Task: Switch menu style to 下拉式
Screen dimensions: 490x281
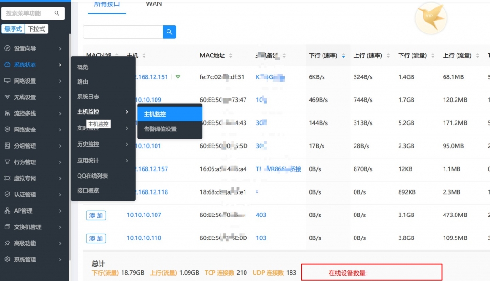Action: click(x=36, y=29)
